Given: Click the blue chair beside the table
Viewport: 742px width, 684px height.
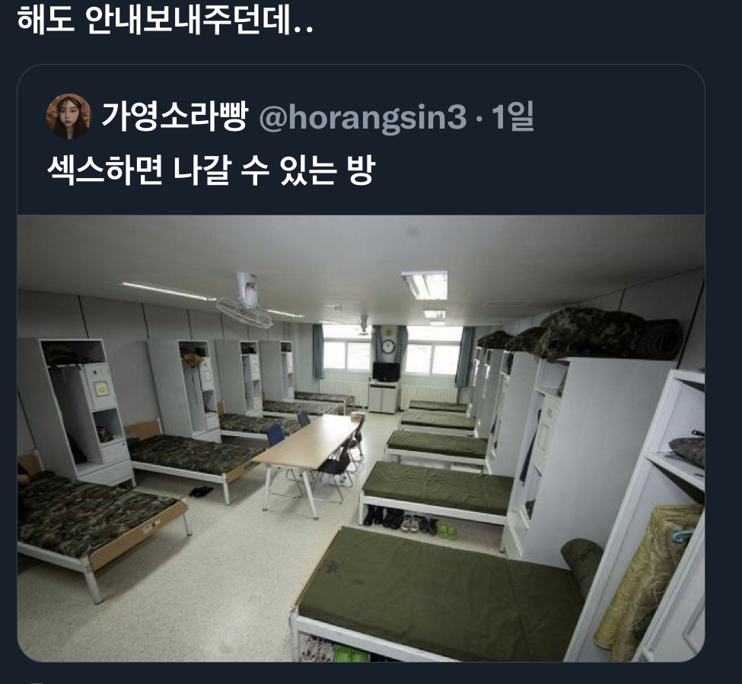Looking at the screenshot, I should pos(277,436).
